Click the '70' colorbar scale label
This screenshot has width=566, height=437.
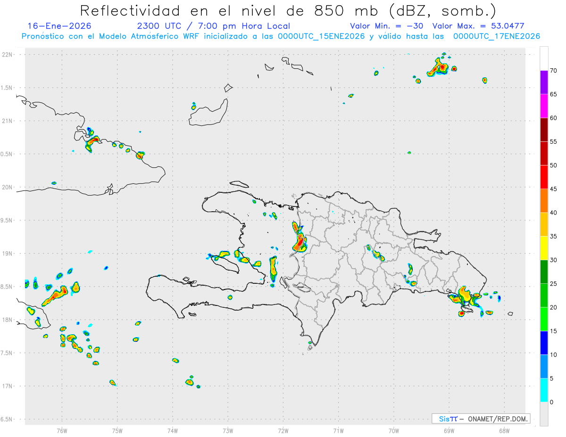click(x=553, y=71)
